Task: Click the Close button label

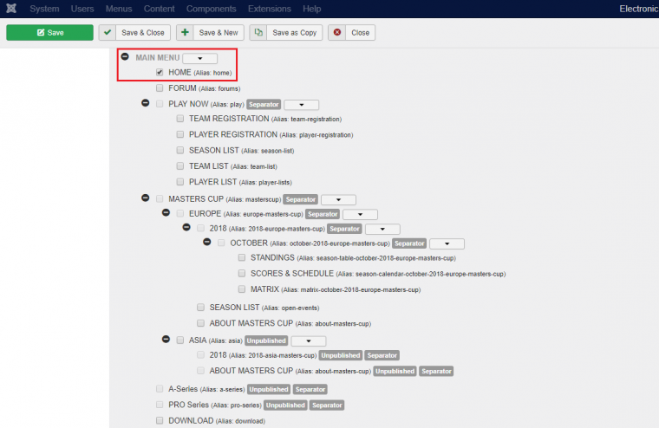Action: [x=360, y=33]
